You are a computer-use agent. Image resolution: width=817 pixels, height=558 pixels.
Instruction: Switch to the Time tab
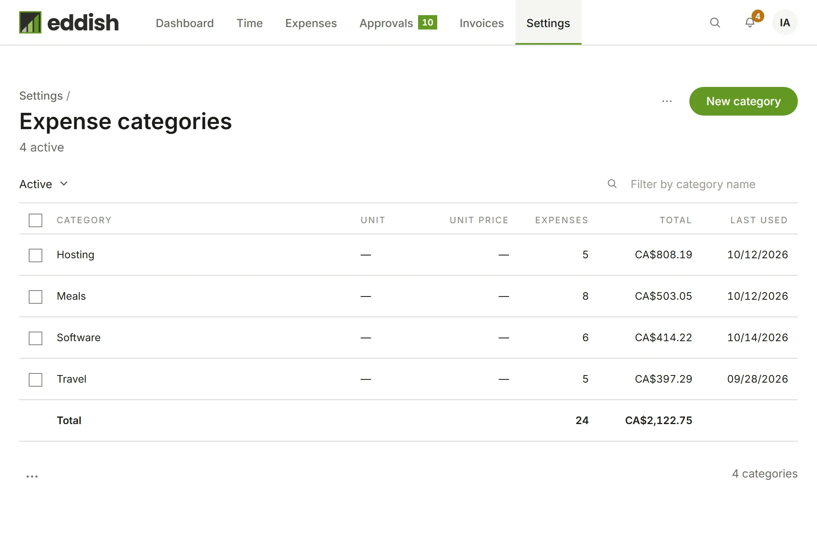(249, 23)
